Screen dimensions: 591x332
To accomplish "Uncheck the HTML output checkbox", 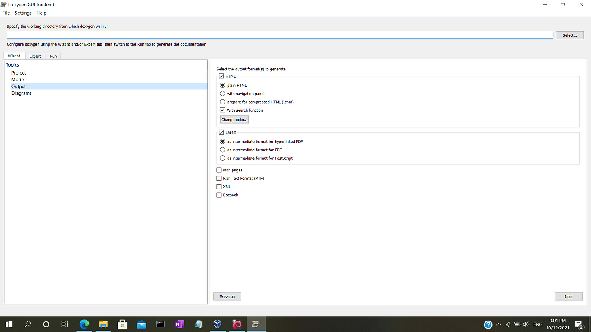I will tap(221, 76).
